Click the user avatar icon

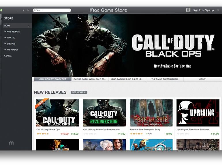click(x=188, y=10)
